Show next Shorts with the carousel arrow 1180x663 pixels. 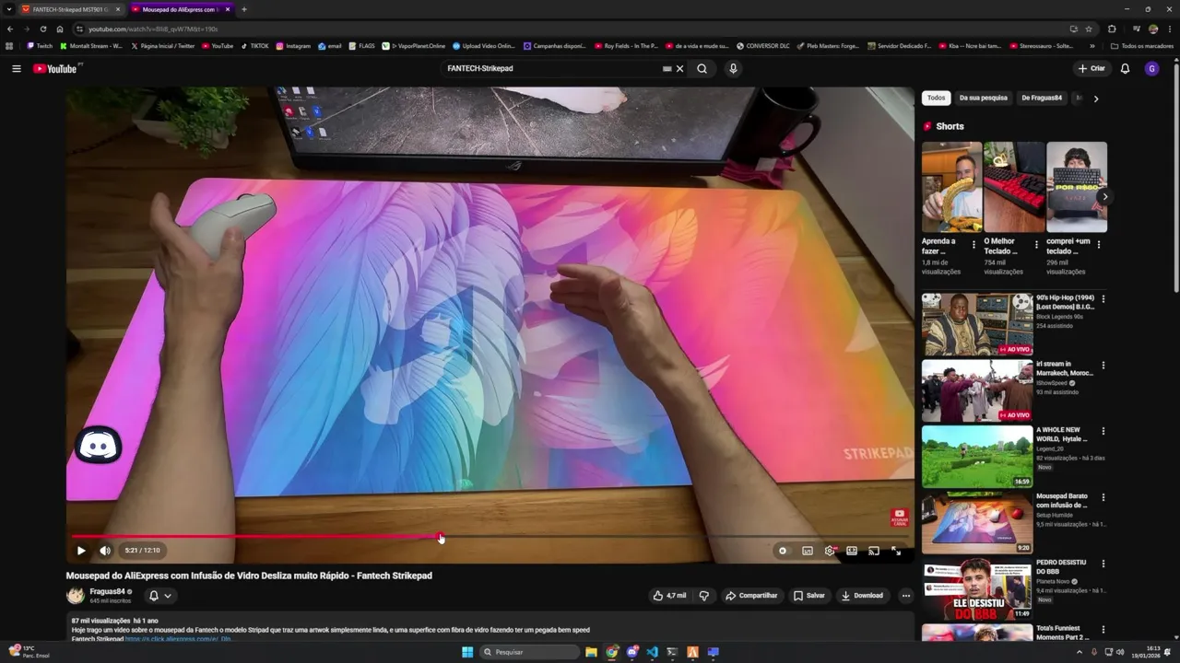pos(1104,196)
